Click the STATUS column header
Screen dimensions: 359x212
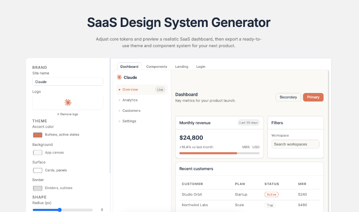click(272, 184)
